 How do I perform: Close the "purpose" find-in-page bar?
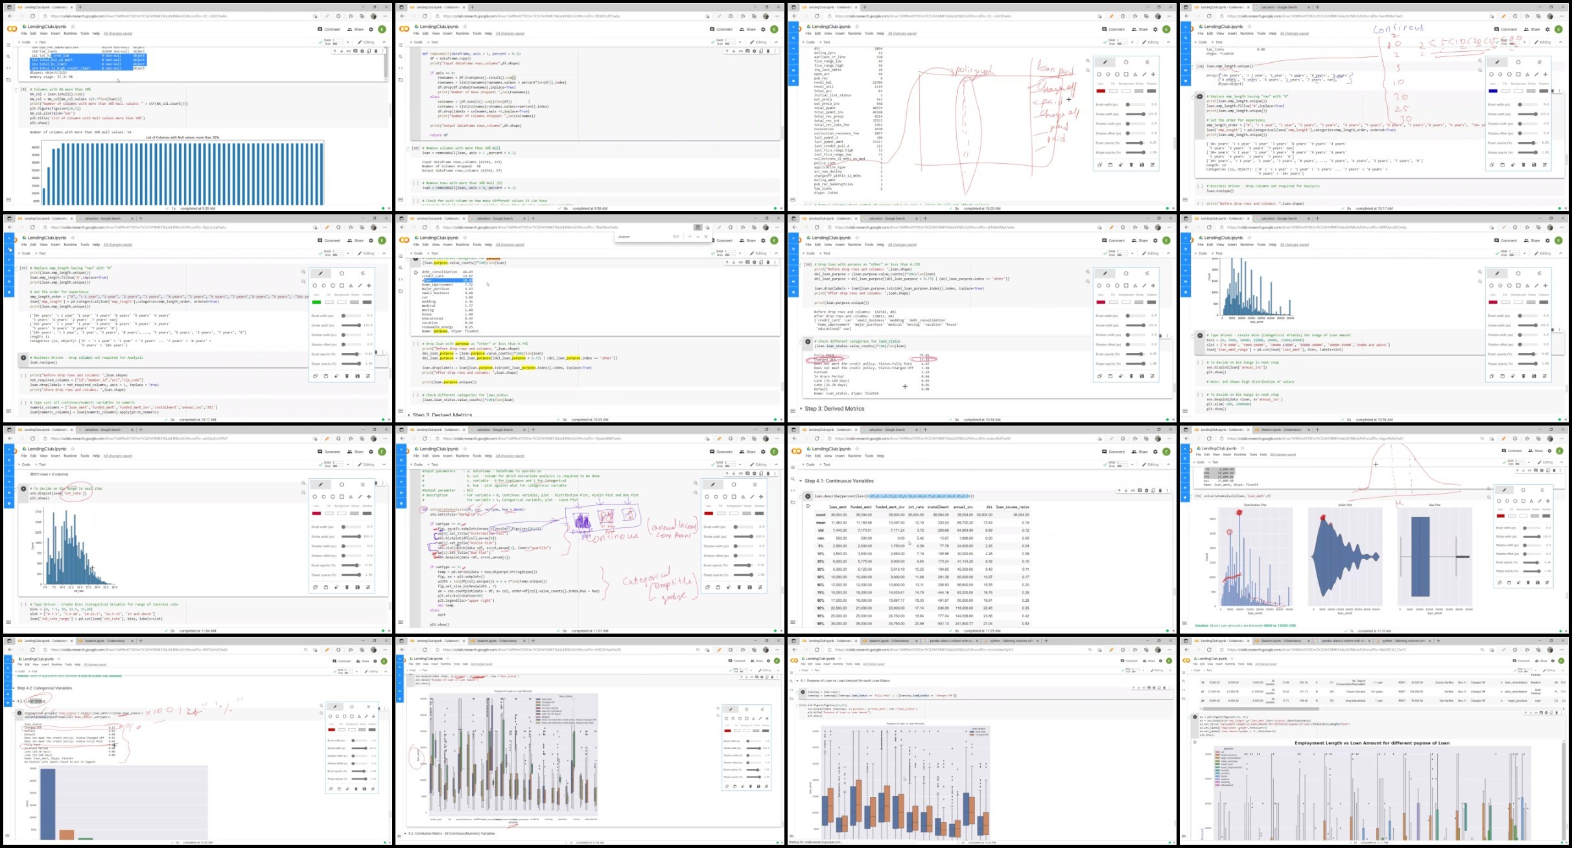click(706, 236)
